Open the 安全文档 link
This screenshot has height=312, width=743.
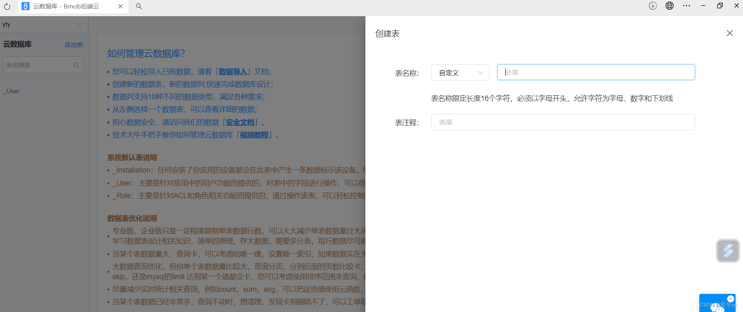coord(240,122)
